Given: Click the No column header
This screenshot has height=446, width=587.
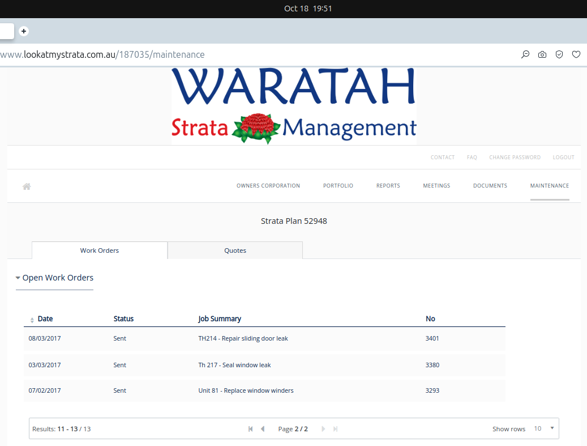Looking at the screenshot, I should (430, 318).
